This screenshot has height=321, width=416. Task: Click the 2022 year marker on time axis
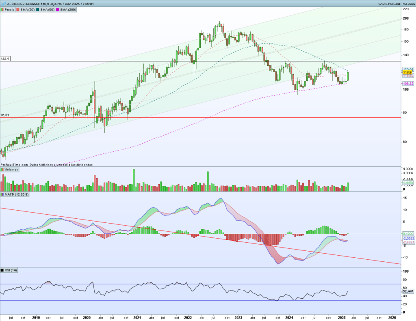tap(187, 317)
